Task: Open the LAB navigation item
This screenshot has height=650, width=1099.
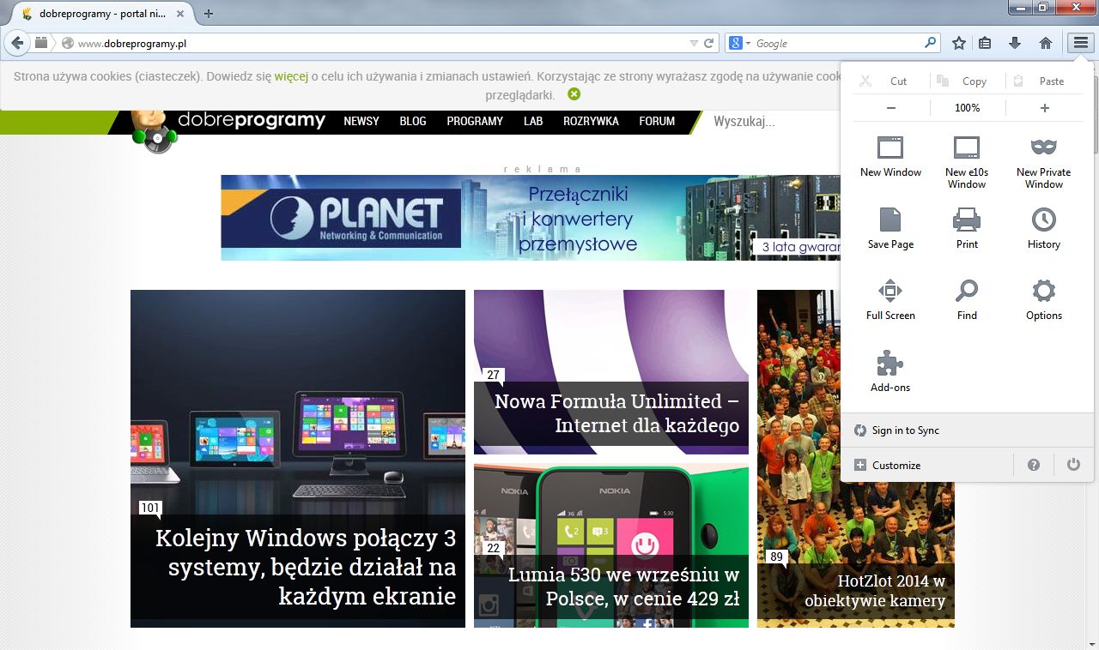Action: 533,121
